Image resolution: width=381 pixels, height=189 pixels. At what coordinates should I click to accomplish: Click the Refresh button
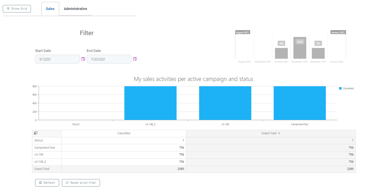click(x=47, y=183)
